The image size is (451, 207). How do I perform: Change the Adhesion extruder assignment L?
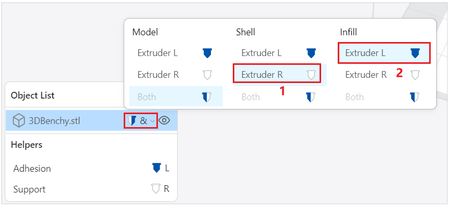point(161,168)
